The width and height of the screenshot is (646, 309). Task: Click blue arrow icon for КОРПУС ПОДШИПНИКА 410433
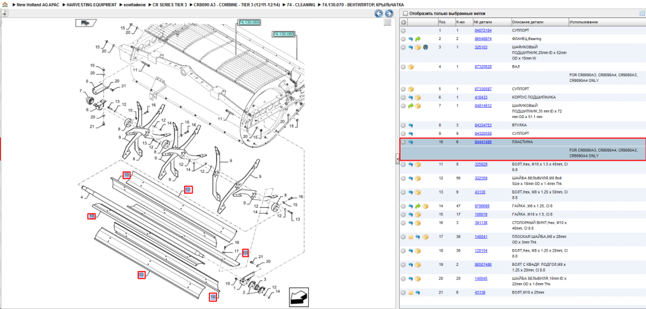point(411,97)
